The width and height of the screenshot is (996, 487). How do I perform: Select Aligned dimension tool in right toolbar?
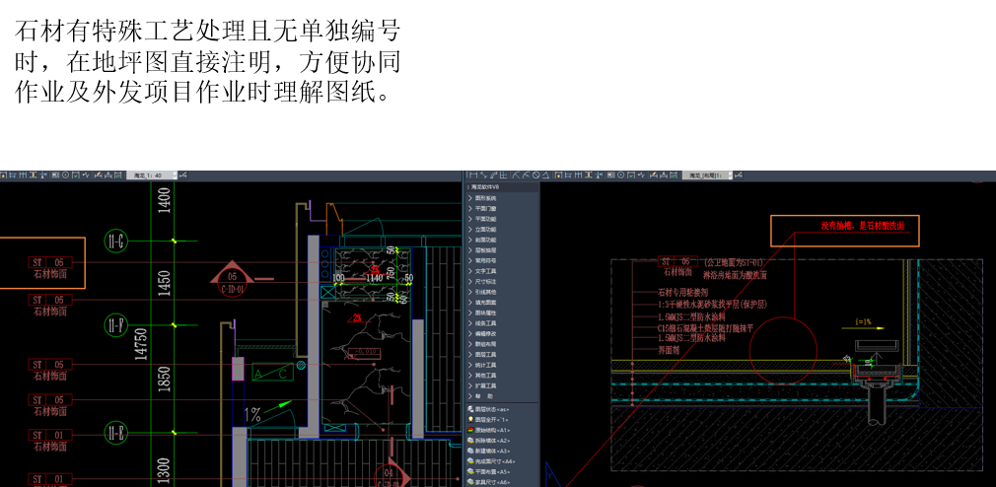[x=483, y=175]
